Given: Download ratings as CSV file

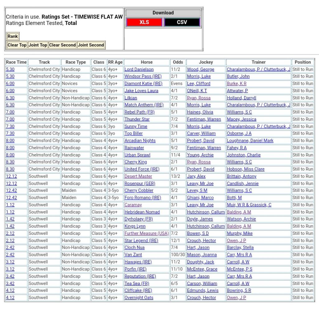Looking at the screenshot, I should (182, 22).
